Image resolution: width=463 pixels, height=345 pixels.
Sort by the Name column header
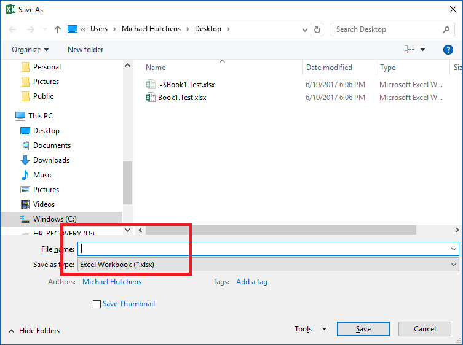156,68
